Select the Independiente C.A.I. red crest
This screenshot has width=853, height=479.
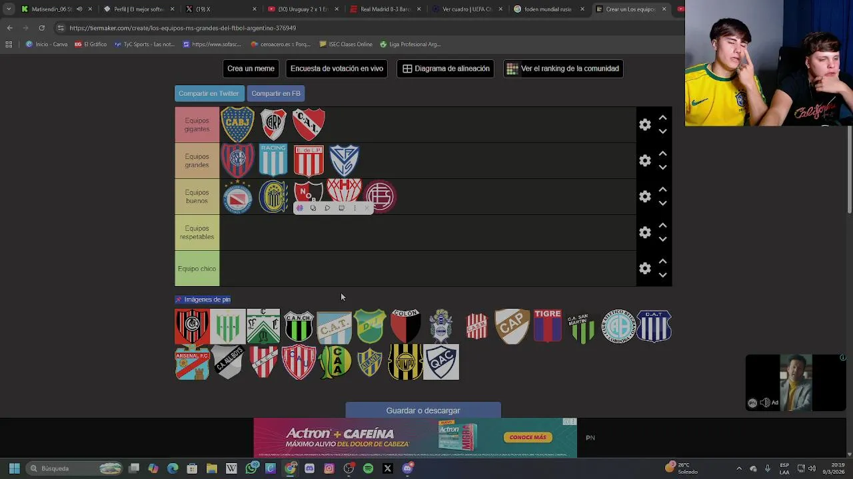coord(309,124)
